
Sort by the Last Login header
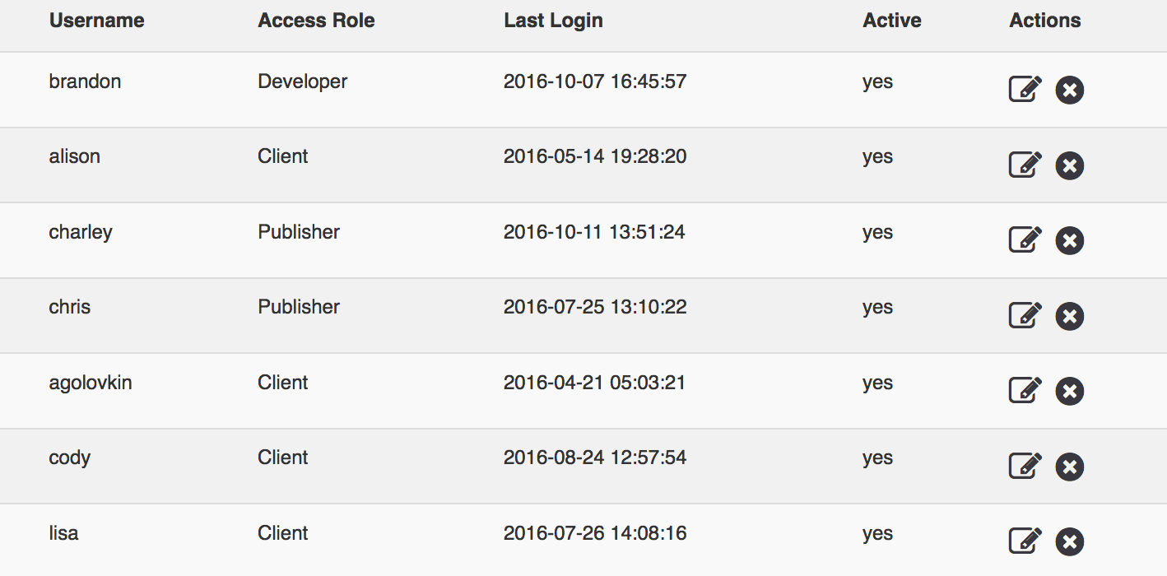coord(553,21)
